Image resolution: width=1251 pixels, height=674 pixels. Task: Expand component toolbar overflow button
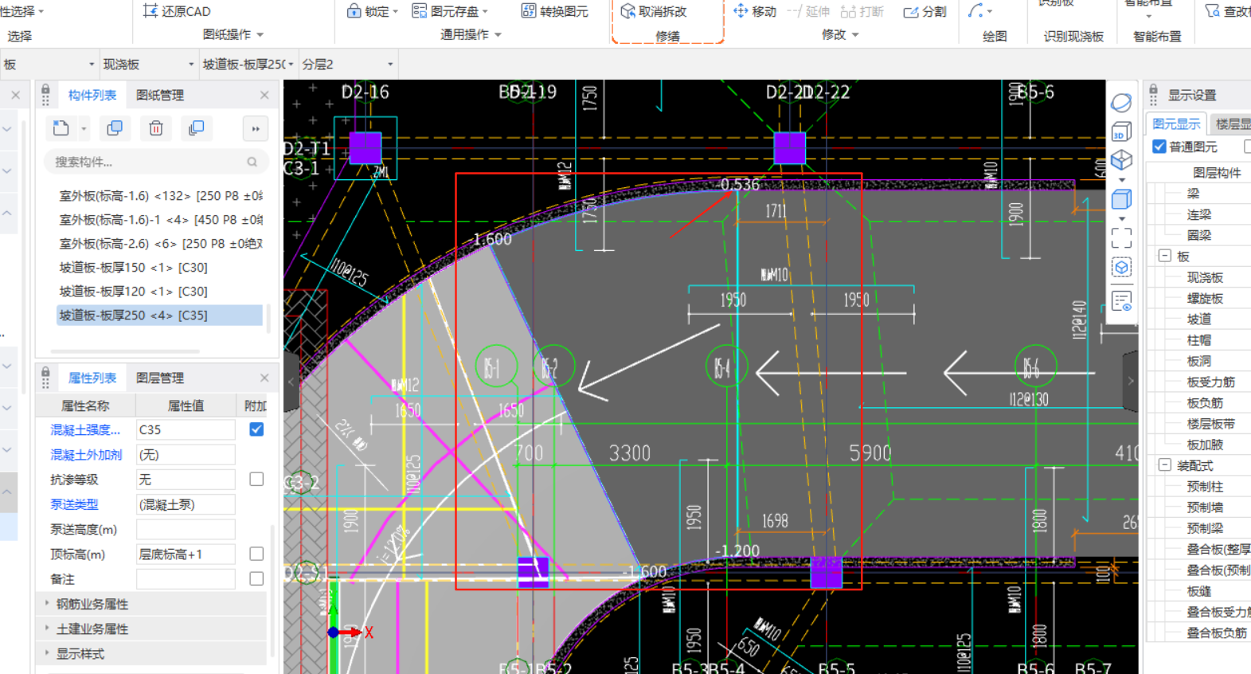pyautogui.click(x=256, y=128)
